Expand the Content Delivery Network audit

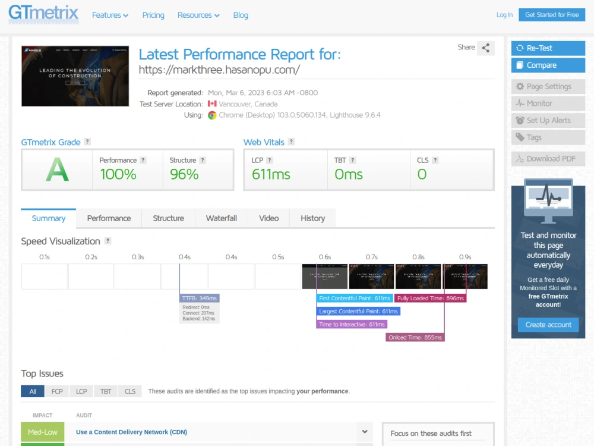[365, 432]
